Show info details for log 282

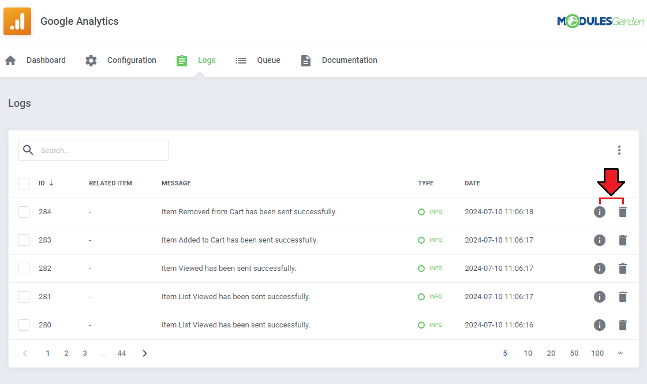point(600,269)
